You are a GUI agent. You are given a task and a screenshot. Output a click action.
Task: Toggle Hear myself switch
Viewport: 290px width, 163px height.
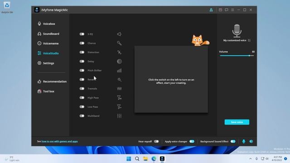pos(156,141)
